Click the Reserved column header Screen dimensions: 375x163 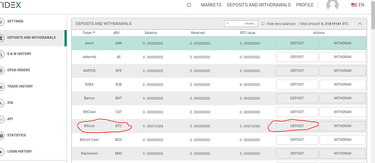coord(198,33)
